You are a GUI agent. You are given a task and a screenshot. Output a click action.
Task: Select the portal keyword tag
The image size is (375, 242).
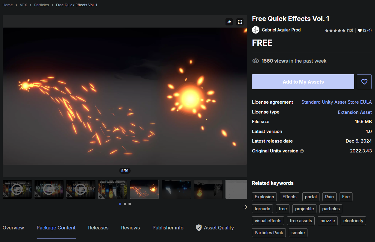[x=311, y=197]
